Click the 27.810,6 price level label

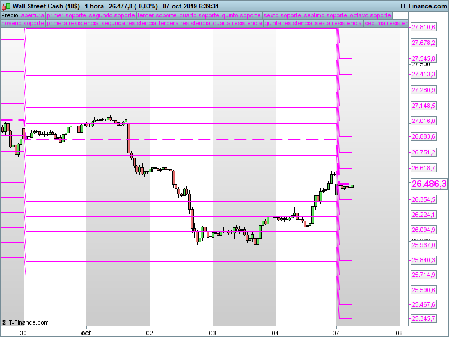[424, 27]
